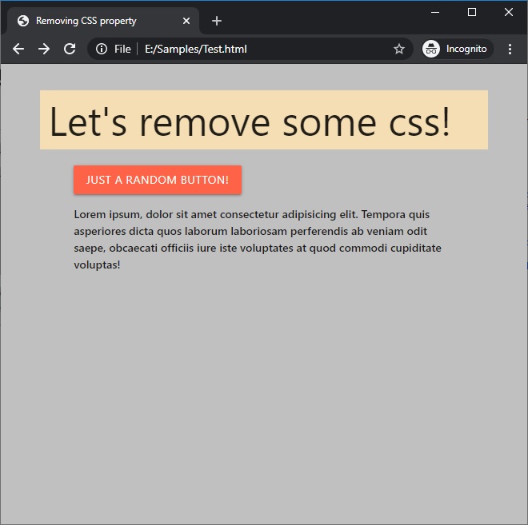The width and height of the screenshot is (528, 525).
Task: Minimize the browser window
Action: pyautogui.click(x=435, y=12)
